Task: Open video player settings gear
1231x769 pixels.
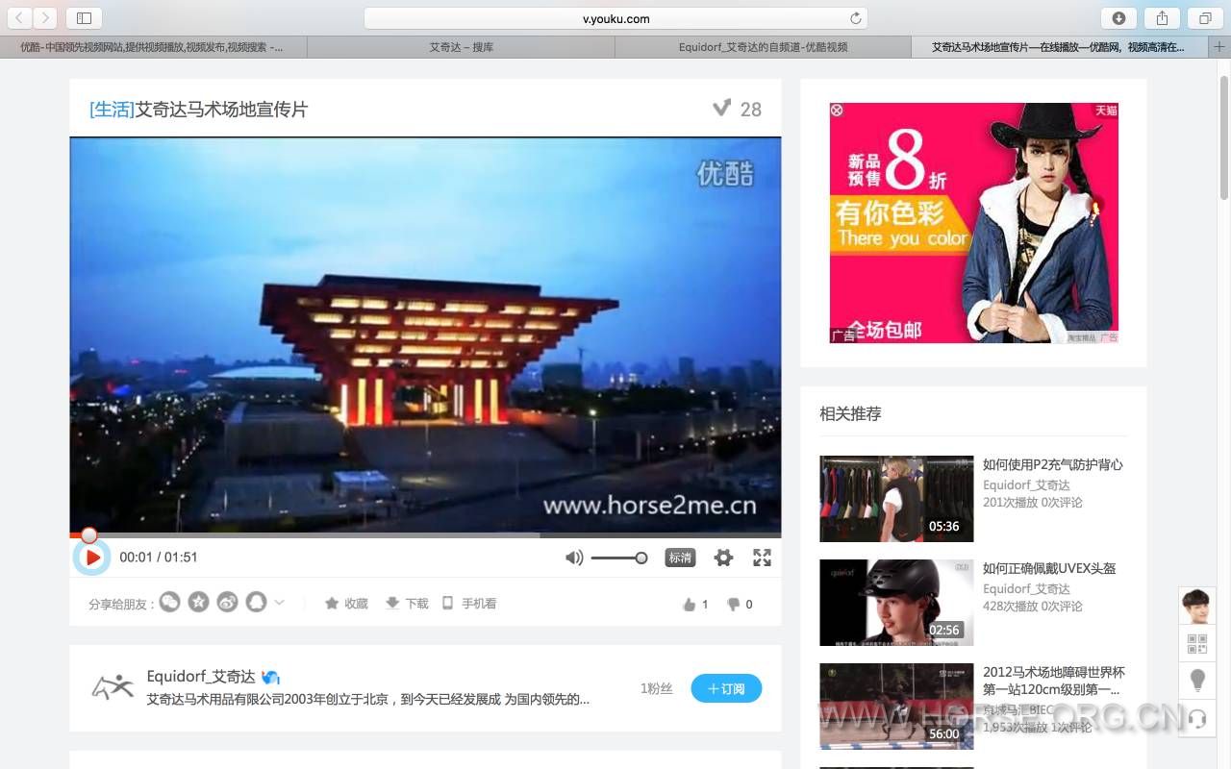Action: pyautogui.click(x=723, y=558)
